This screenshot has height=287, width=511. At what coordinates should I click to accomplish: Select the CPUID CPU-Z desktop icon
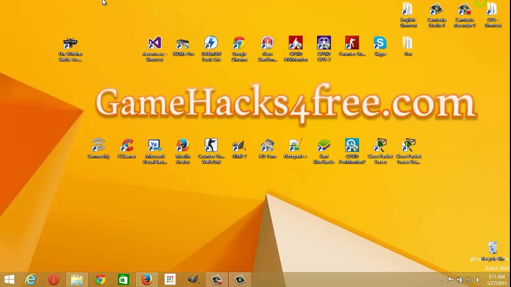coord(324,49)
